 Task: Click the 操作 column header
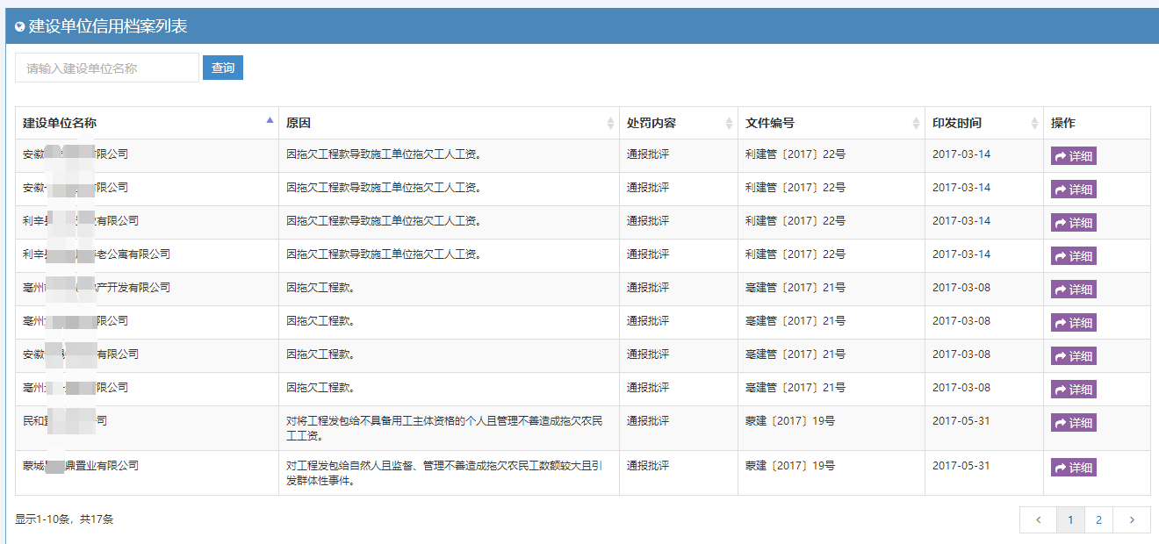coord(1097,123)
